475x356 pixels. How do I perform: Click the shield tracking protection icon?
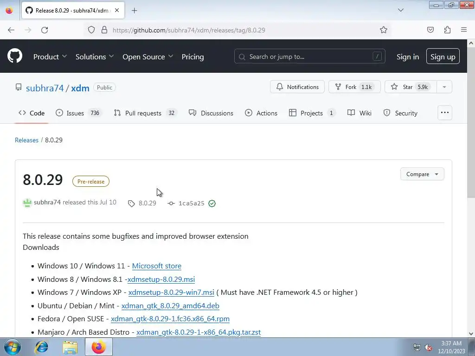91,30
